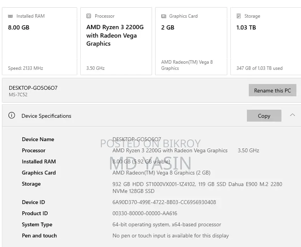Image resolution: width=301 pixels, height=247 pixels.
Task: Select '3.50 GHz' in the Processor card
Action: [x=95, y=68]
